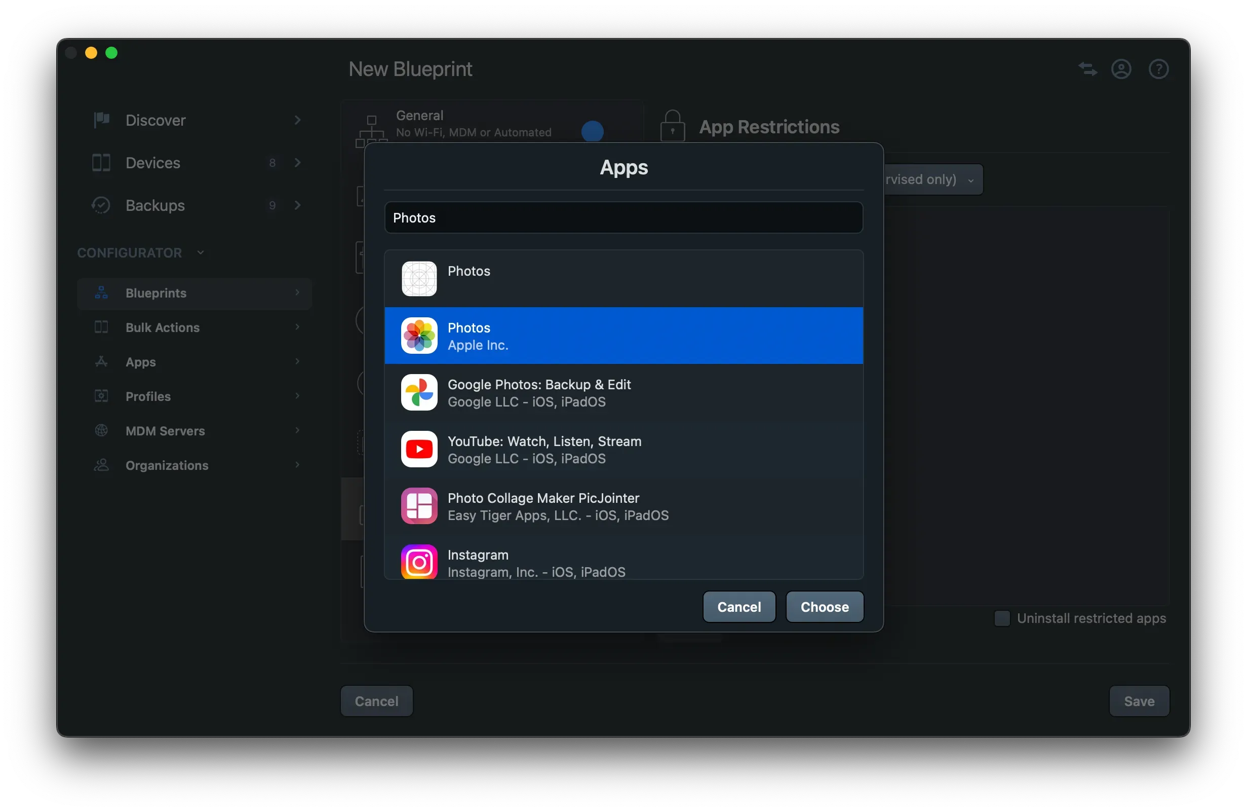Cancel the Apps dialog

[x=739, y=607]
